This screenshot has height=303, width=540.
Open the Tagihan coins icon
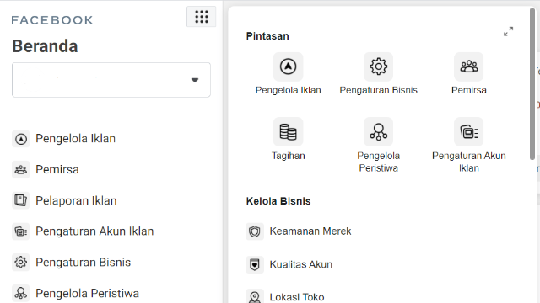[x=289, y=132]
